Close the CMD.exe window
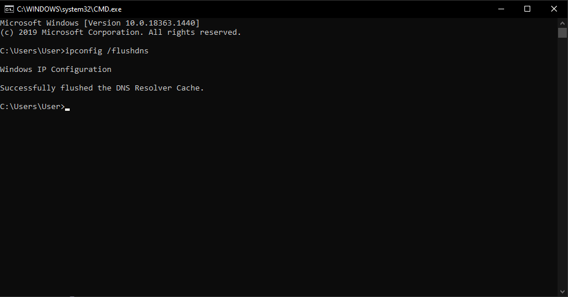The width and height of the screenshot is (568, 297). coord(554,9)
